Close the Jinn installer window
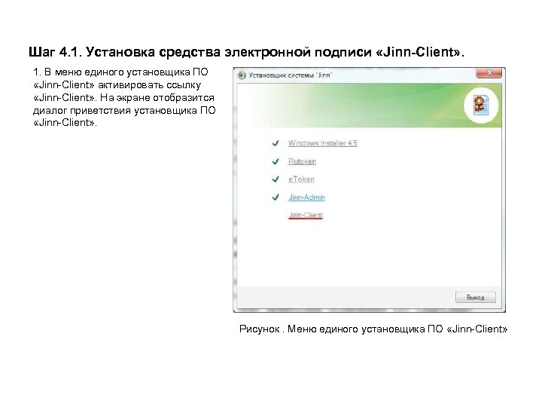542x407 pixels. (489, 72)
